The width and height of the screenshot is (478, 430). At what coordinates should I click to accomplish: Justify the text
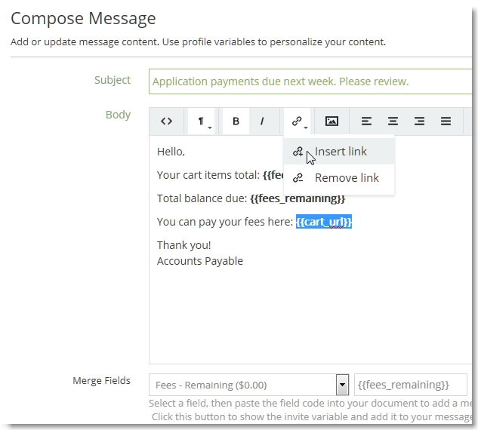pyautogui.click(x=446, y=121)
